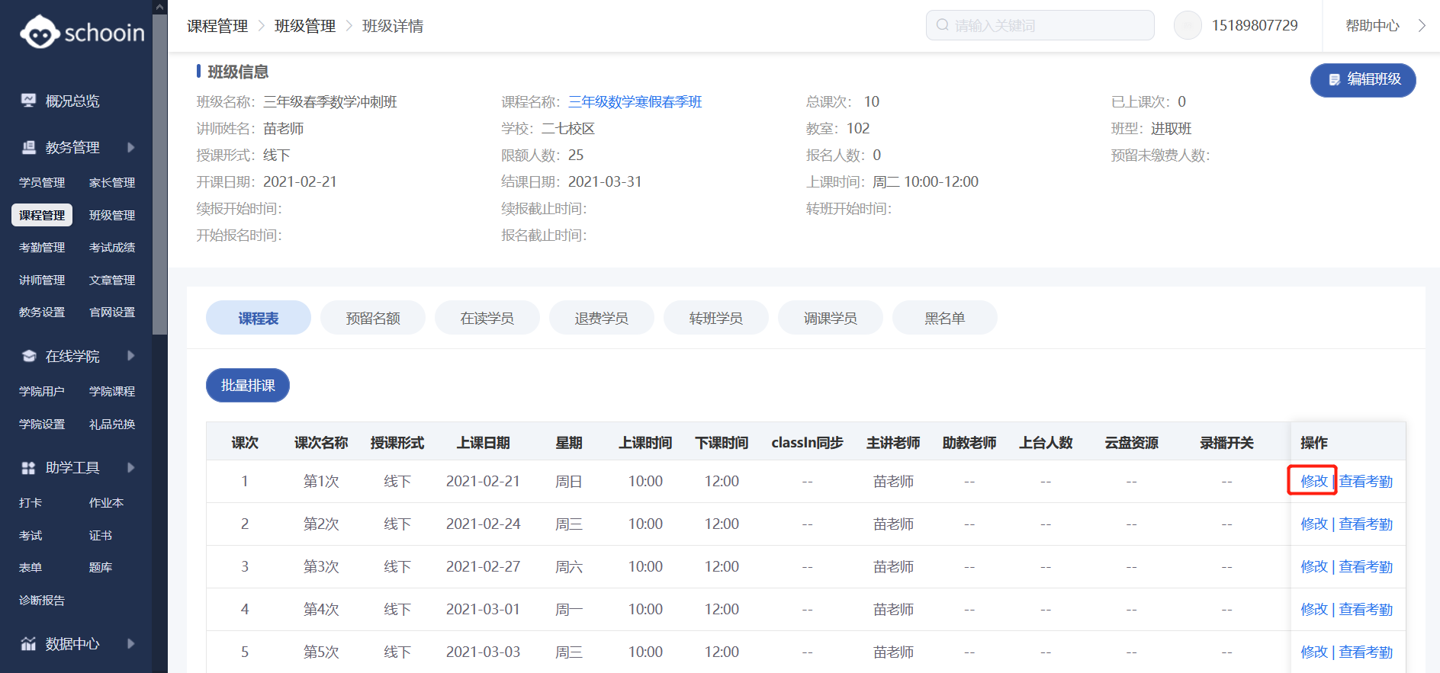Expand the 数据中心 section arrow

click(130, 644)
